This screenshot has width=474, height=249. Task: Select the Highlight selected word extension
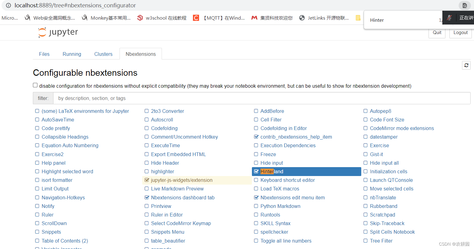point(67,171)
